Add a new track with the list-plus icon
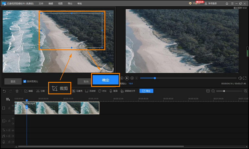 8,99
